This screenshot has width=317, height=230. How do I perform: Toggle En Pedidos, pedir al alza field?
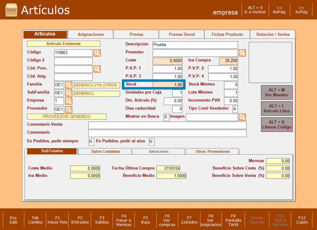(x=151, y=142)
